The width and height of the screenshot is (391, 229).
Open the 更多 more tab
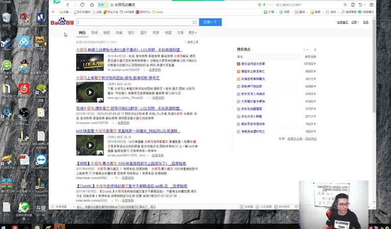[192, 33]
